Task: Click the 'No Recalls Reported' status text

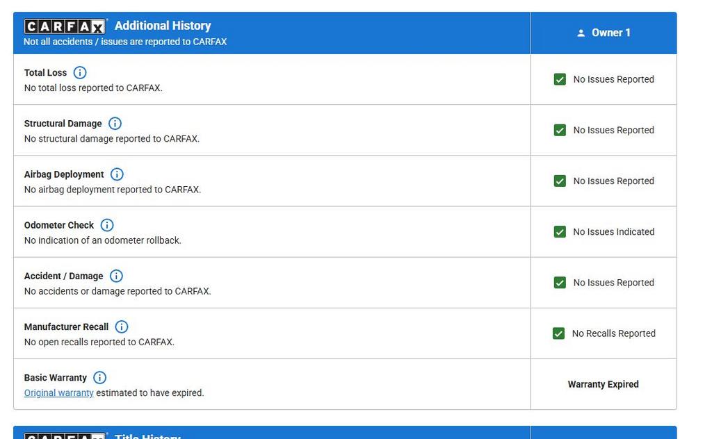Action: tap(613, 333)
